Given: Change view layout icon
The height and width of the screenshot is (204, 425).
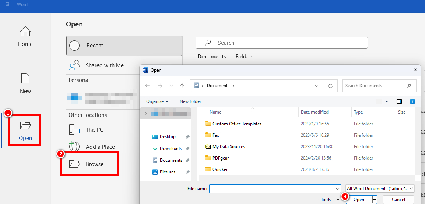Looking at the screenshot, I should click(379, 101).
